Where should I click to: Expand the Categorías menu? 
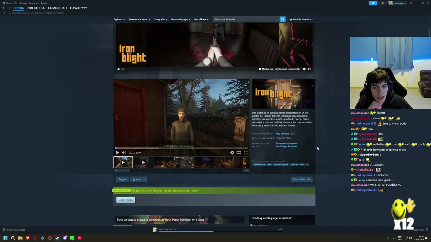tap(161, 19)
